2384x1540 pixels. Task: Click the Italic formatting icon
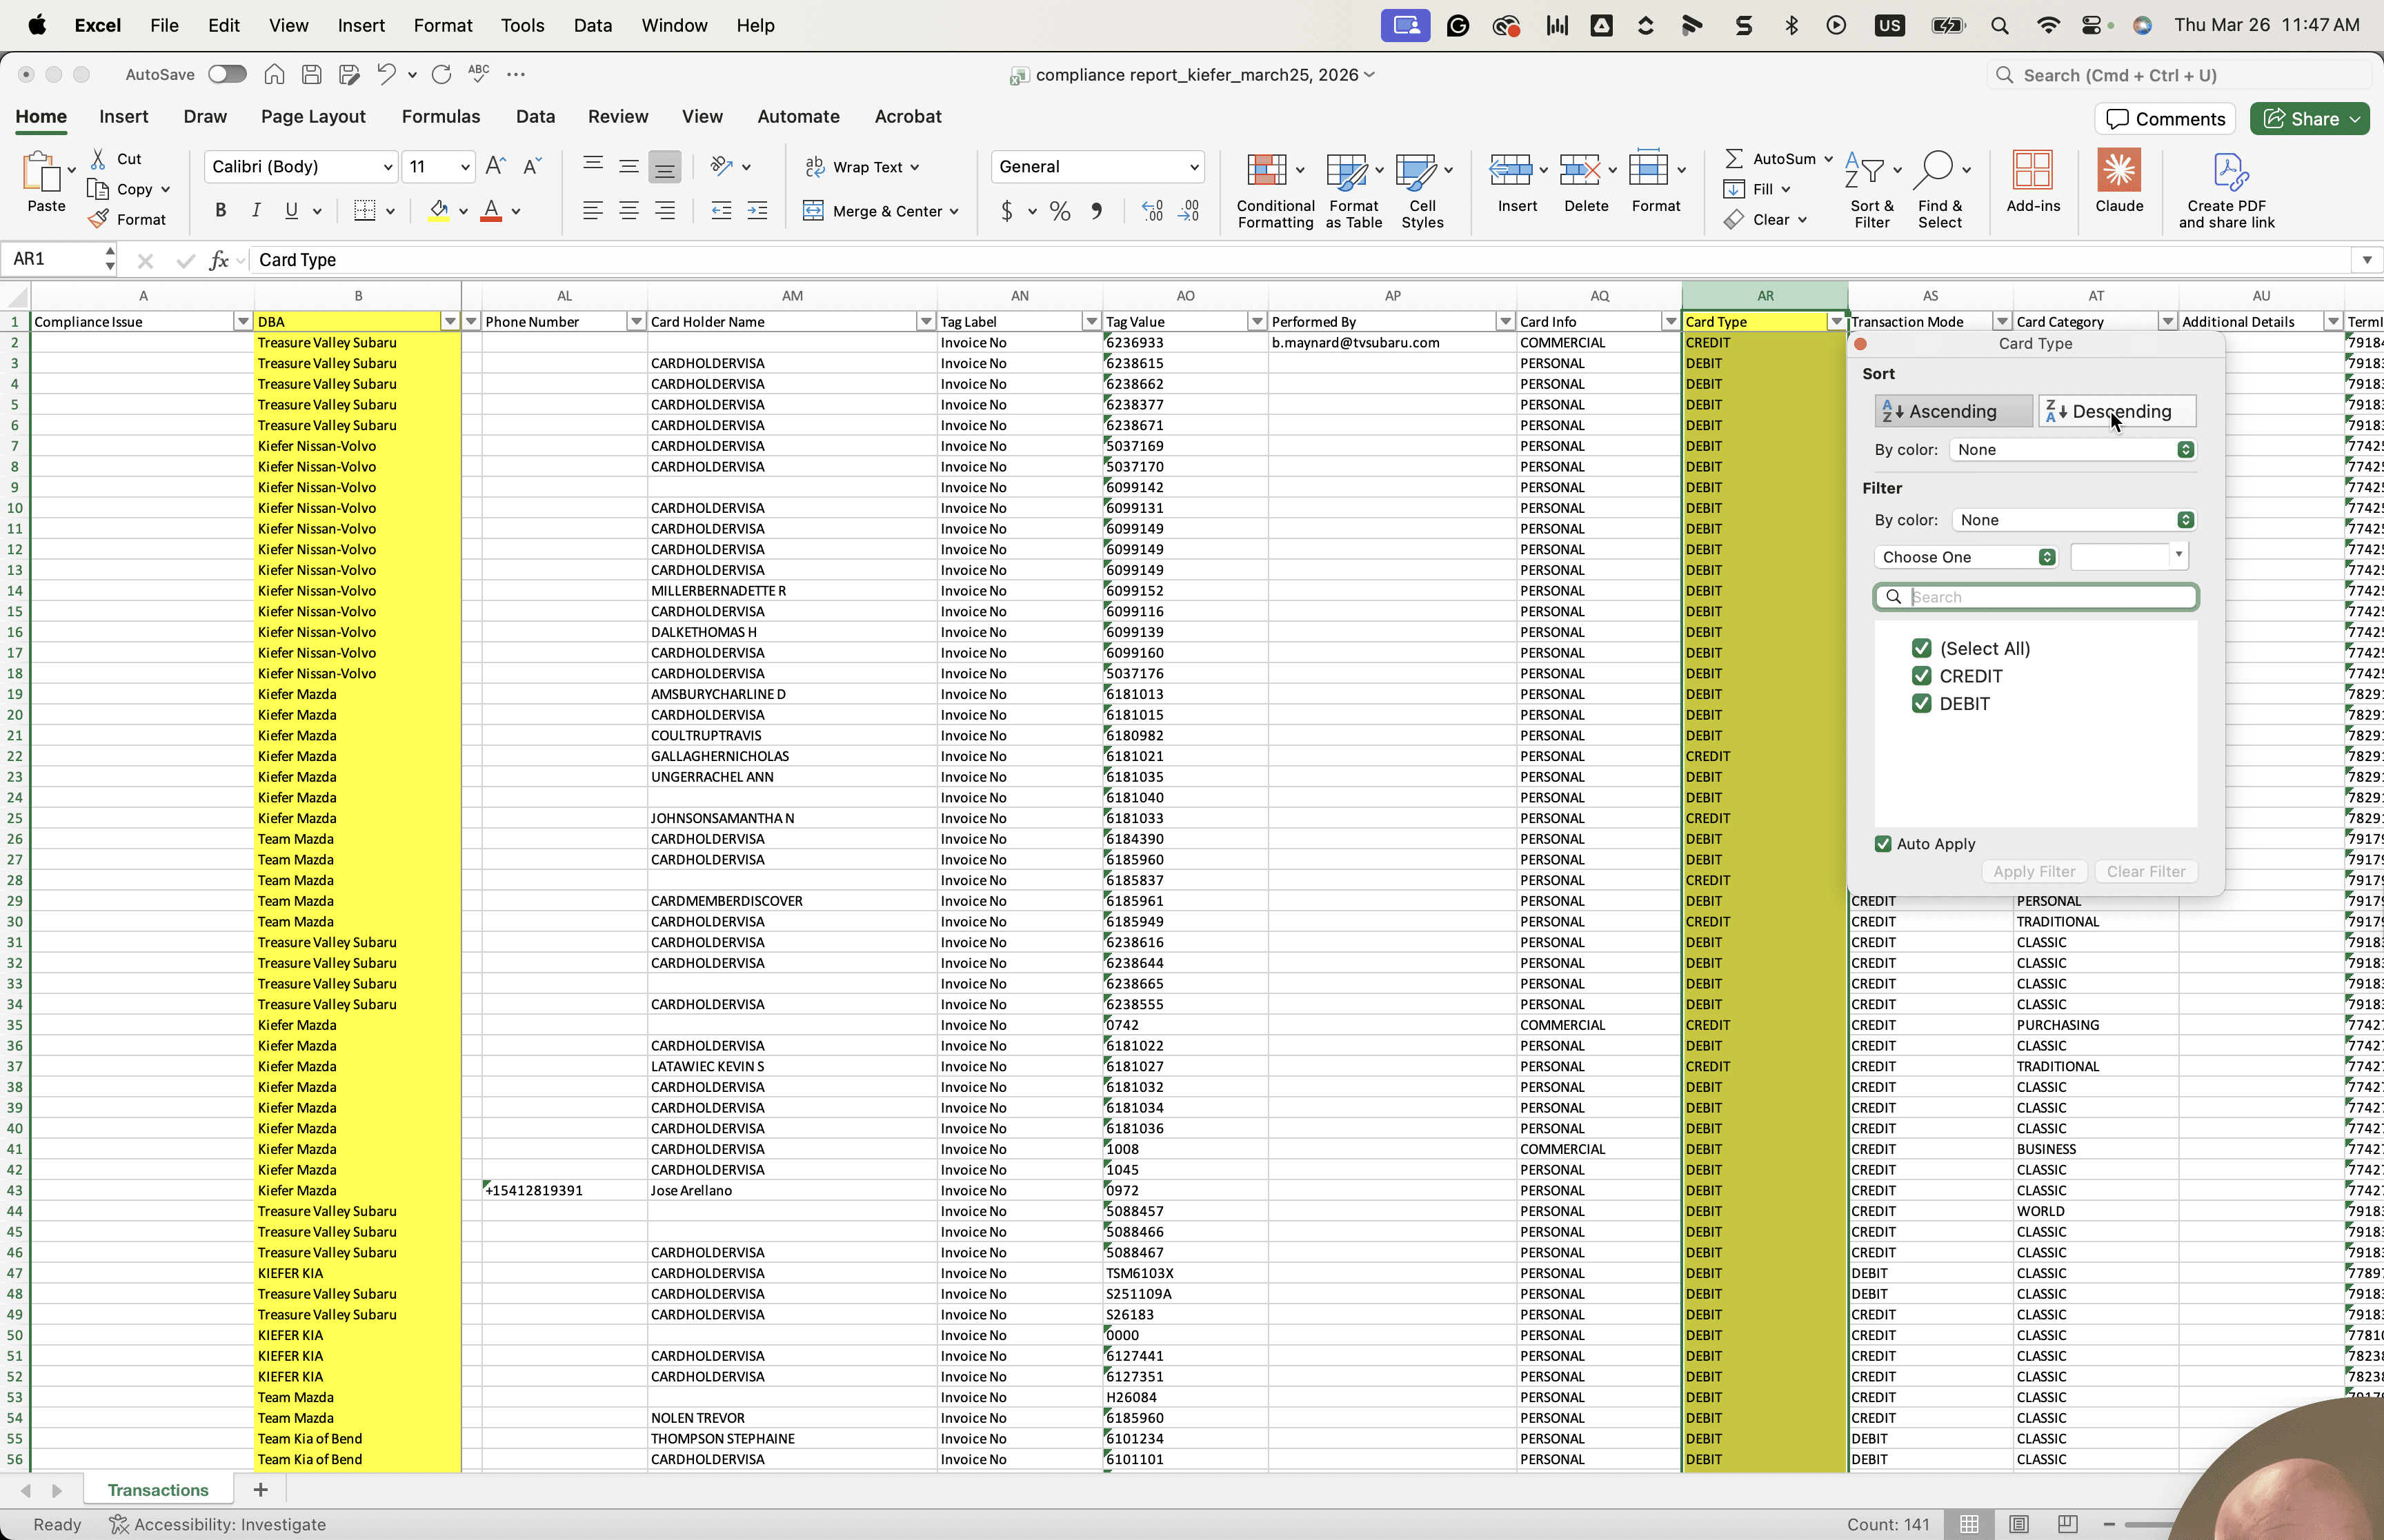[x=255, y=210]
